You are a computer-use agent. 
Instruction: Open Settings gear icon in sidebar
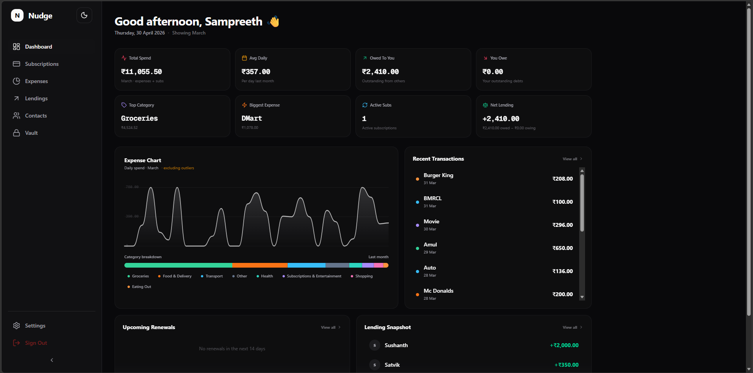tap(16, 326)
